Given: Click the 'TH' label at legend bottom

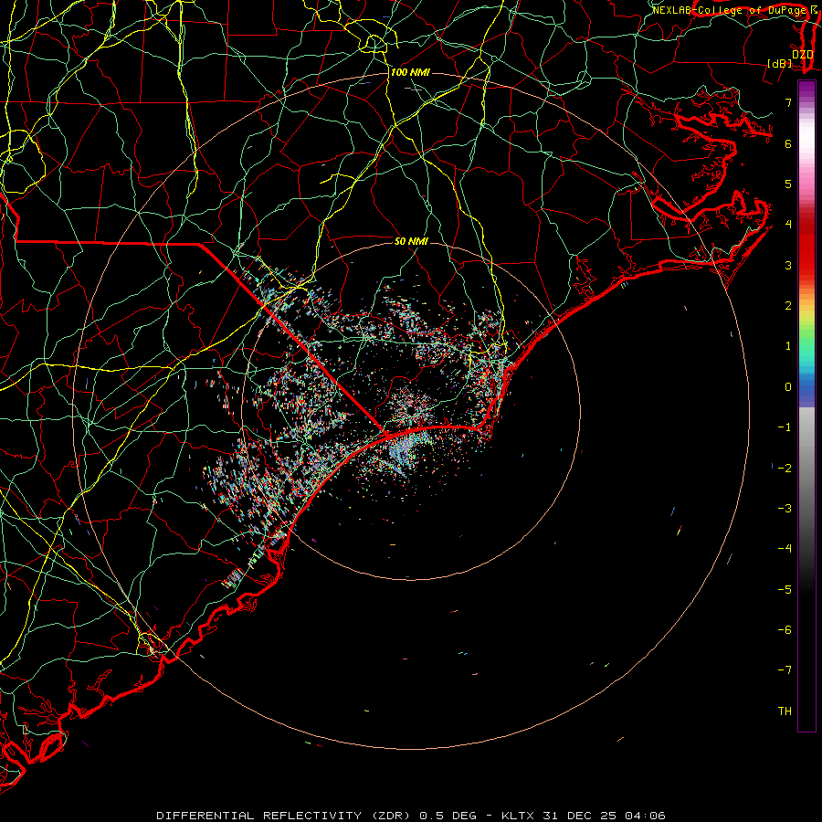Looking at the screenshot, I should (x=785, y=711).
